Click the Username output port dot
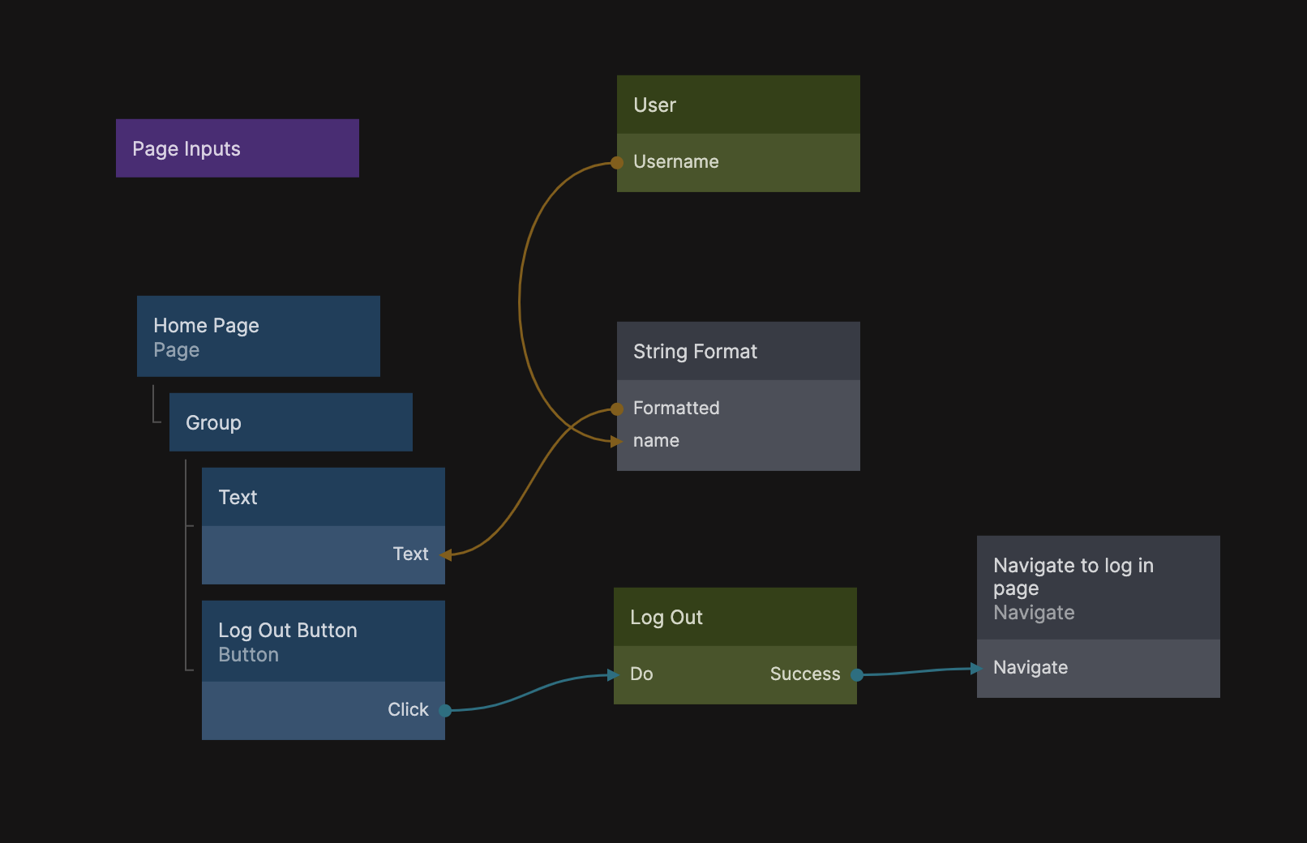 [x=617, y=163]
